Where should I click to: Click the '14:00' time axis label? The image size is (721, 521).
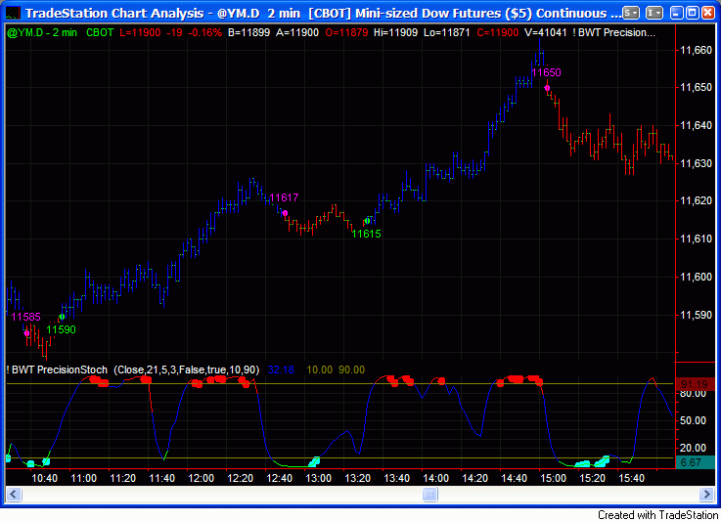(x=436, y=478)
